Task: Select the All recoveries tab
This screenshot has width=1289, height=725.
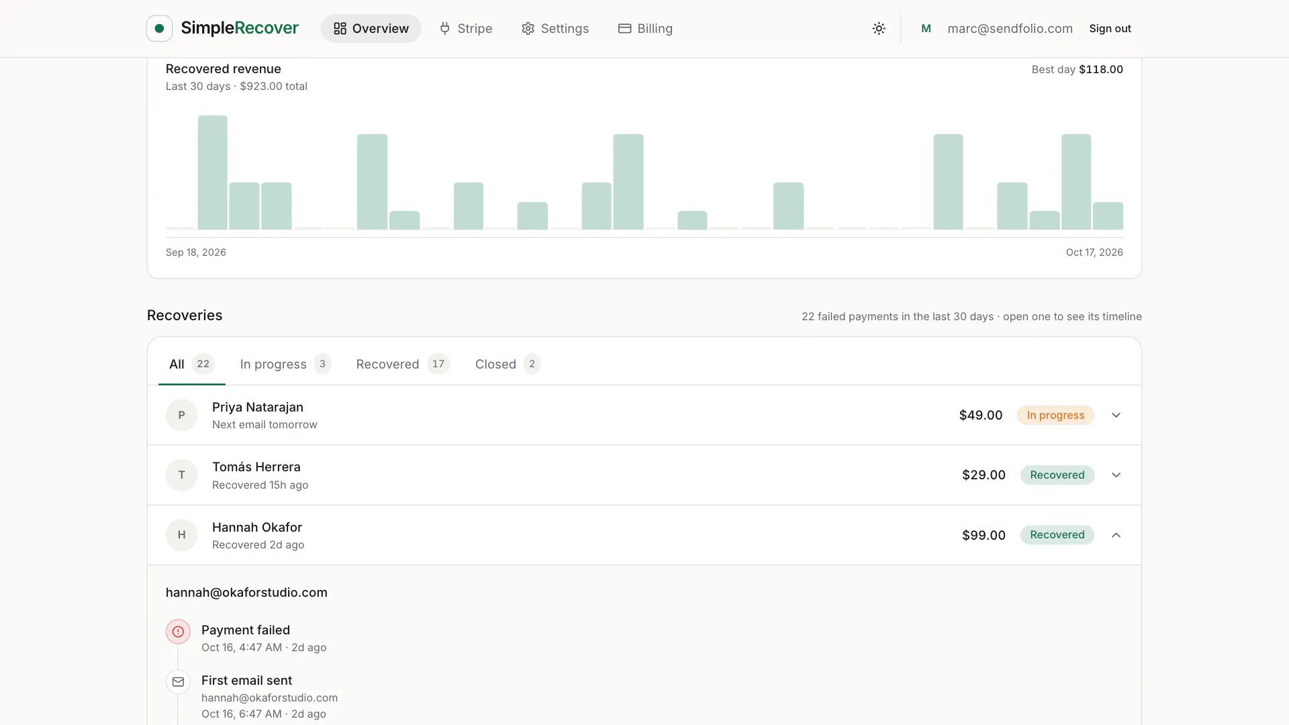Action: pyautogui.click(x=191, y=364)
